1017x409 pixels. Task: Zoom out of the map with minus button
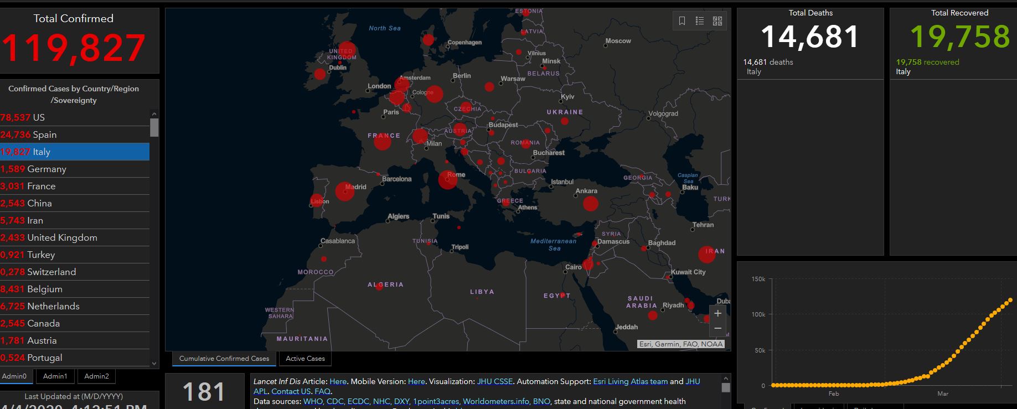coord(717,328)
